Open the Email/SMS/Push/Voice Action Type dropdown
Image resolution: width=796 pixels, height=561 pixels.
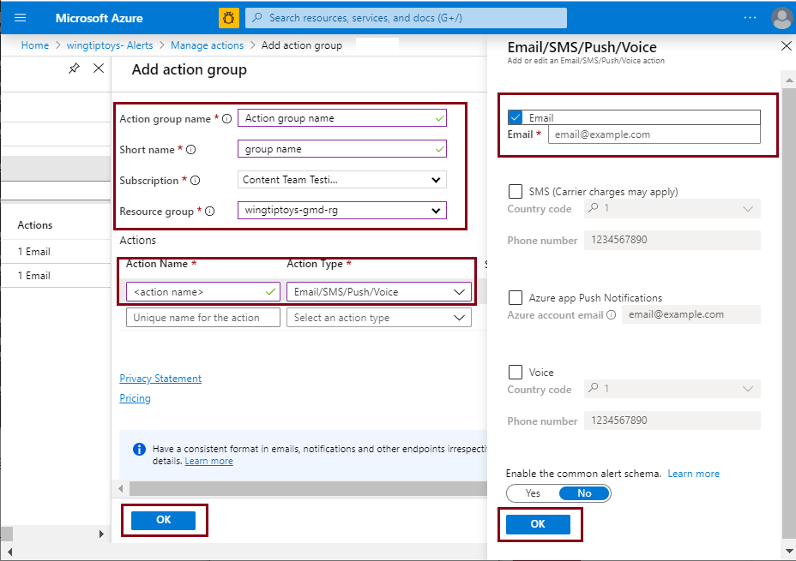tap(379, 291)
